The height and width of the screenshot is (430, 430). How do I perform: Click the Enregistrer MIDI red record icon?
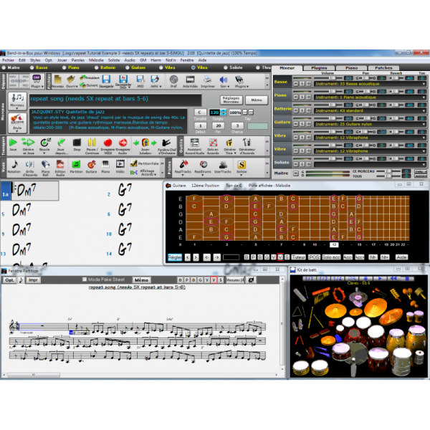[x=107, y=143]
